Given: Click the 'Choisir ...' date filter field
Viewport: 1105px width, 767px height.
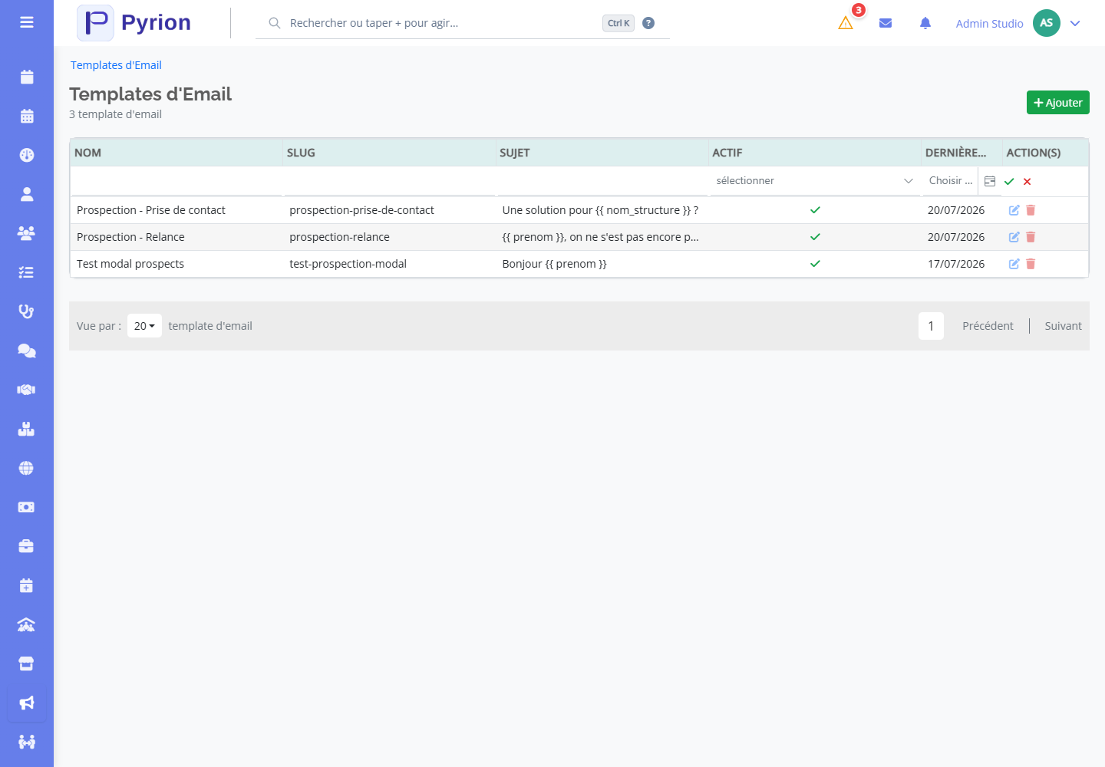Looking at the screenshot, I should click(950, 181).
